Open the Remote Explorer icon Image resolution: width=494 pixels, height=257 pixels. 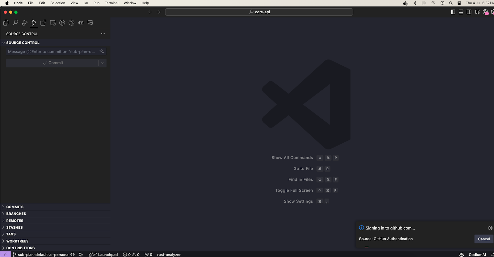click(53, 23)
